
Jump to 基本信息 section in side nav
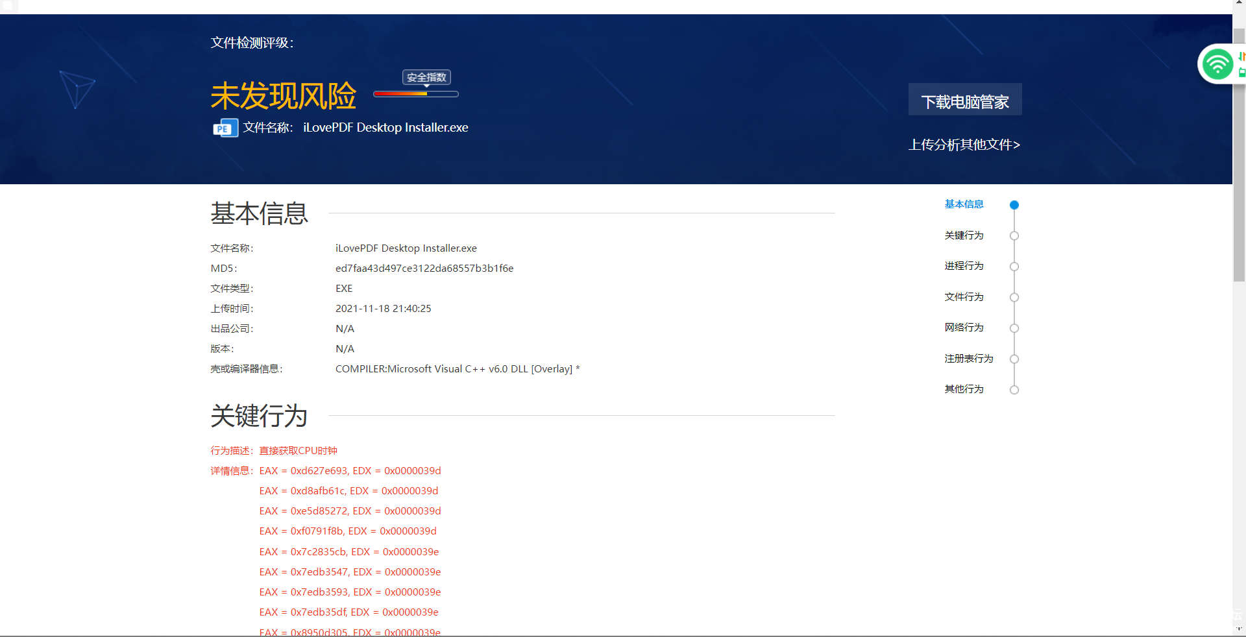point(964,204)
